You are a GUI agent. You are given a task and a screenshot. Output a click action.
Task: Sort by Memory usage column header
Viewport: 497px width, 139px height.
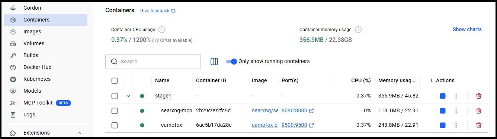tap(397, 80)
